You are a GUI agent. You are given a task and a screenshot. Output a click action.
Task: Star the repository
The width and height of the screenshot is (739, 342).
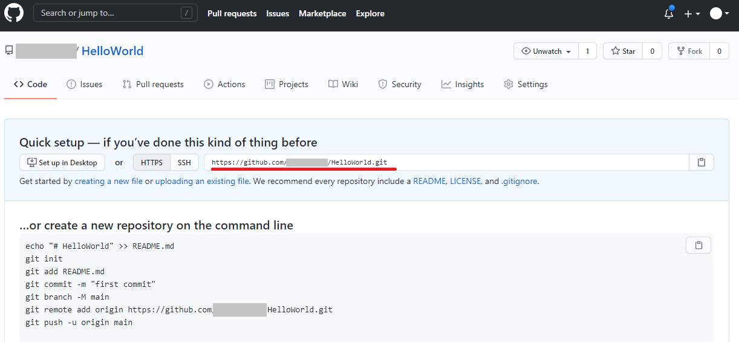coord(623,51)
